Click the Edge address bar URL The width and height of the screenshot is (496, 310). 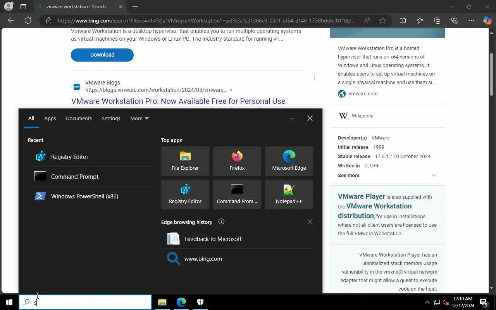coord(206,21)
